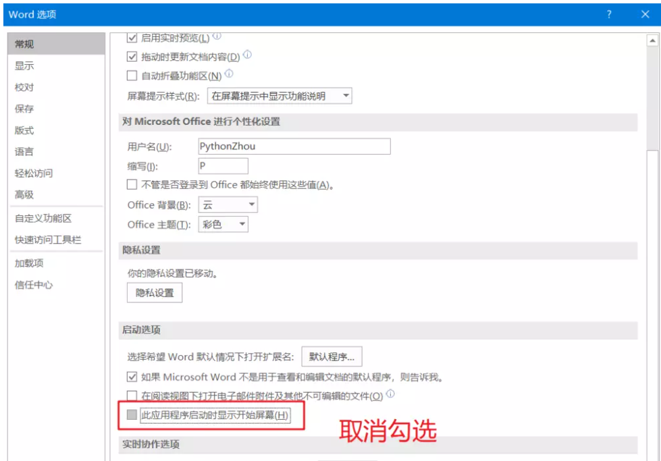Click the info icon beside 拖动时更新文档内容
This screenshot has width=661, height=461.
(x=247, y=55)
